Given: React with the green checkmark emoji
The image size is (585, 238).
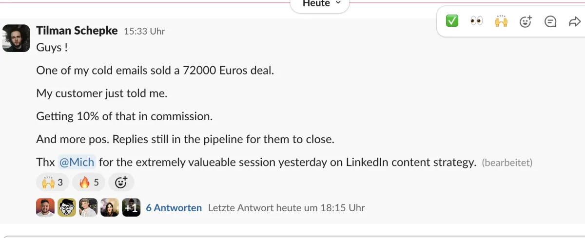Looking at the screenshot, I should (x=452, y=21).
